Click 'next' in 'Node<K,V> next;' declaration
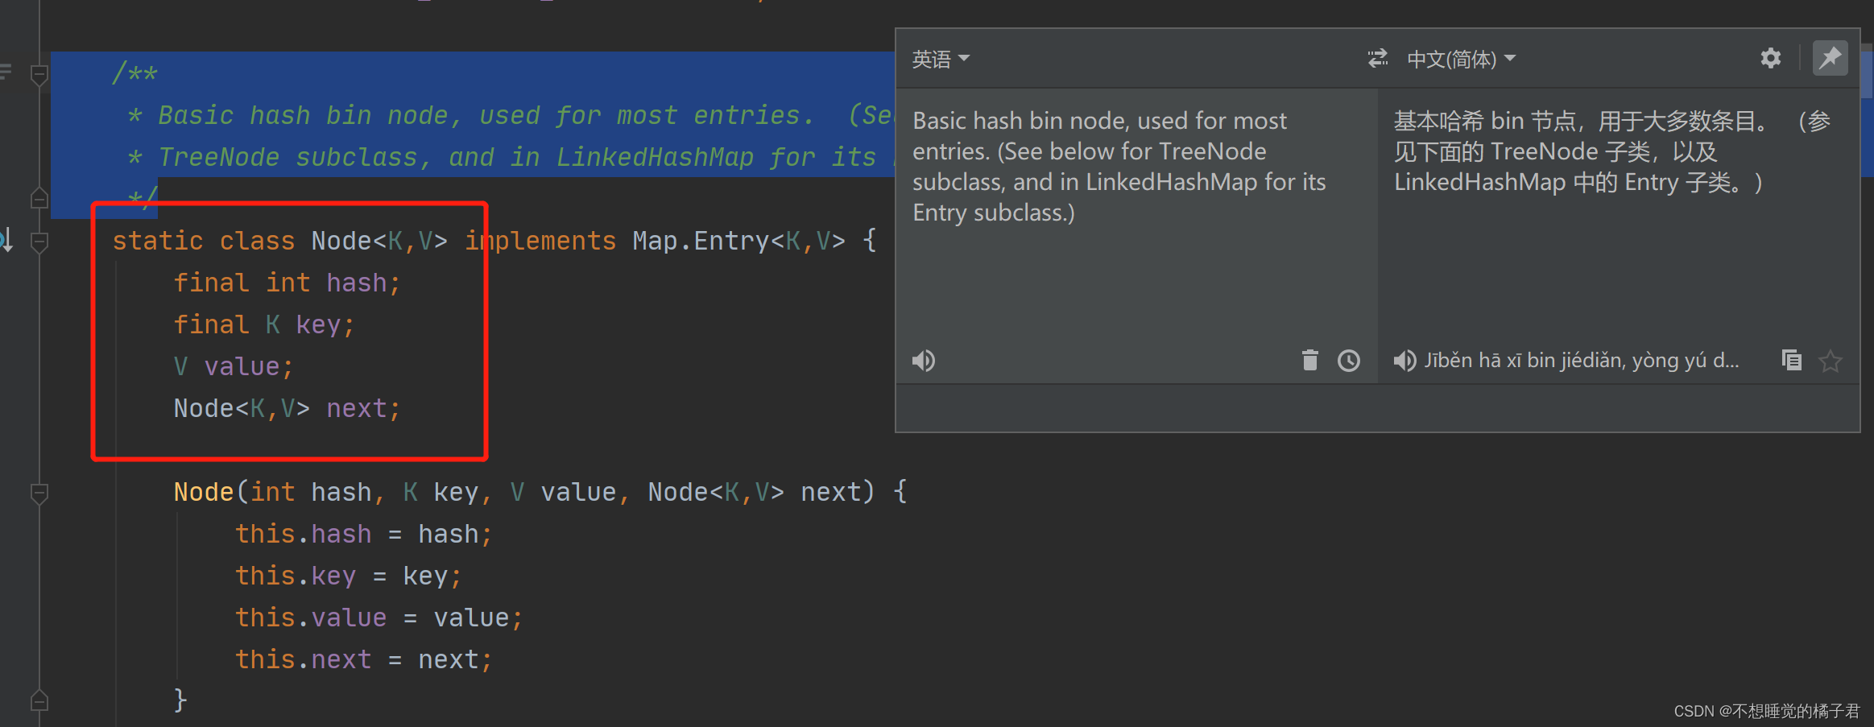This screenshot has width=1874, height=727. tap(357, 408)
